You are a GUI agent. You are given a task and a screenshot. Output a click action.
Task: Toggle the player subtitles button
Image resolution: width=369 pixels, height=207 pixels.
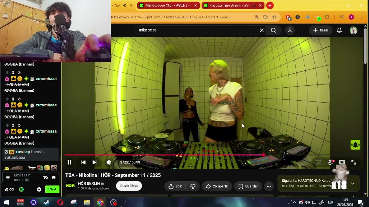coord(318,162)
